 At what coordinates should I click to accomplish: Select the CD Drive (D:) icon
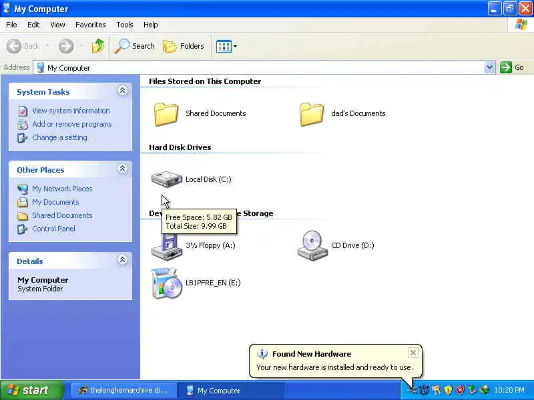point(312,245)
